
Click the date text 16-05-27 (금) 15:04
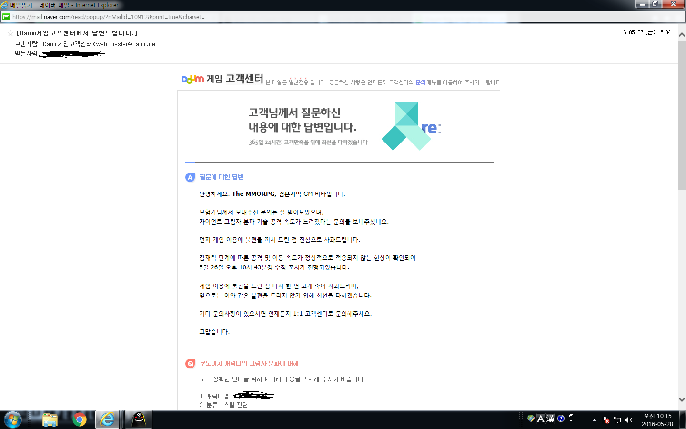[x=646, y=32]
